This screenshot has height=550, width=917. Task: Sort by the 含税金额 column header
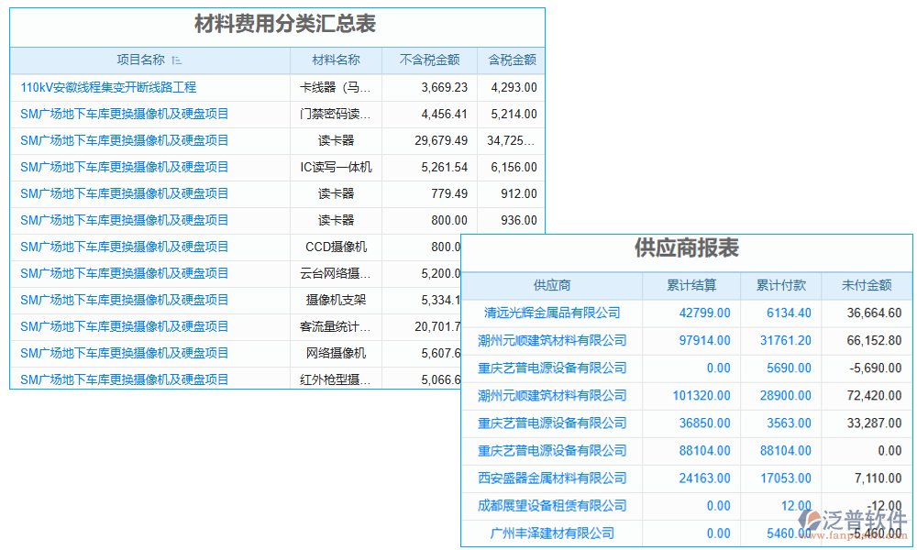pyautogui.click(x=510, y=60)
